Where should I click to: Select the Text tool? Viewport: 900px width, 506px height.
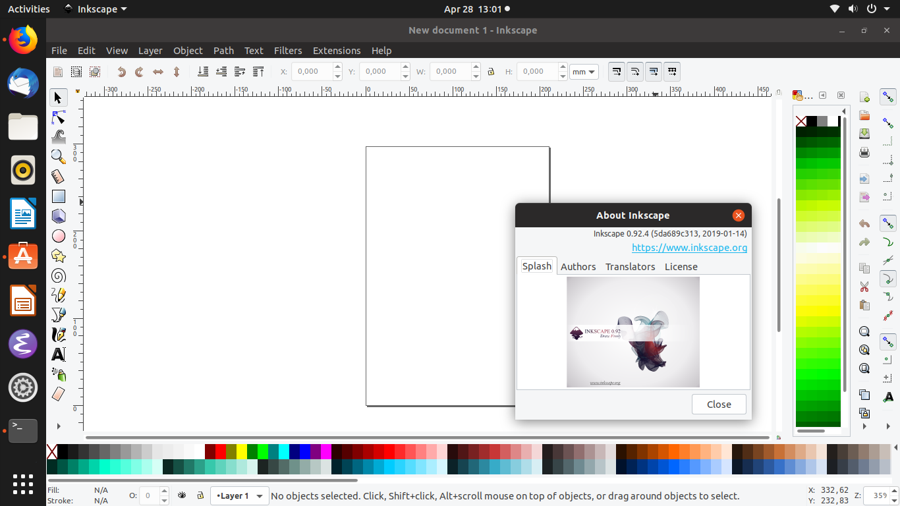tap(58, 354)
